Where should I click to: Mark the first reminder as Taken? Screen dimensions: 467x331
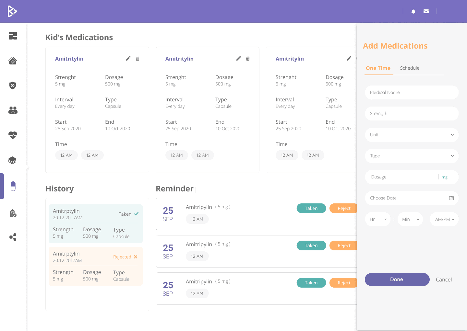(311, 208)
